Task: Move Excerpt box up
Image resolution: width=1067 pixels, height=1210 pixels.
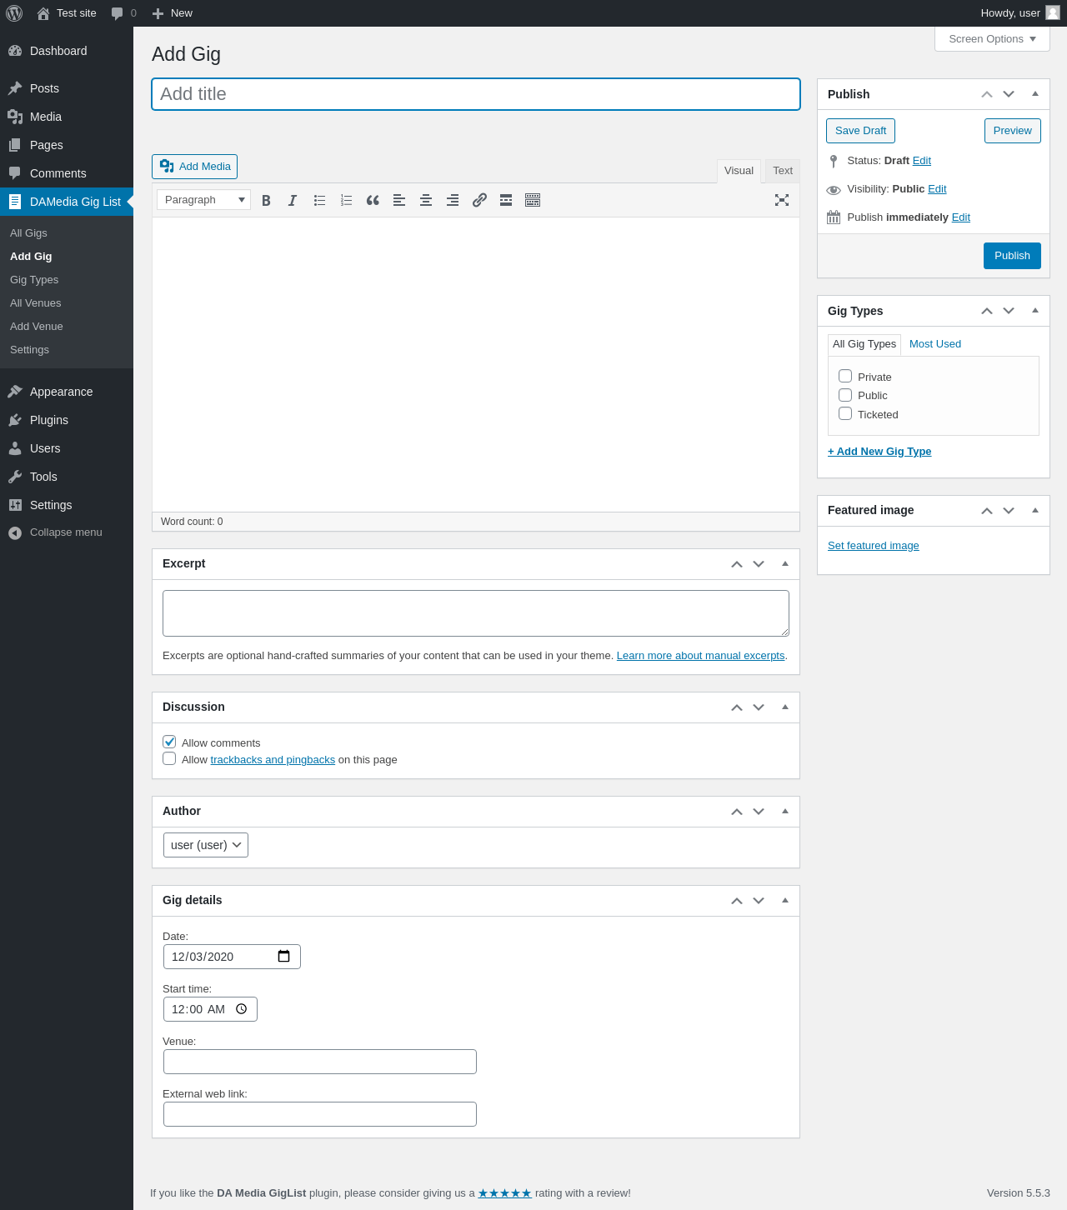Action: tap(737, 564)
